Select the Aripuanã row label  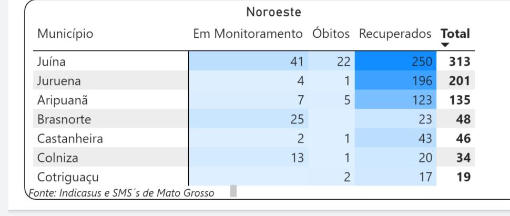click(63, 100)
